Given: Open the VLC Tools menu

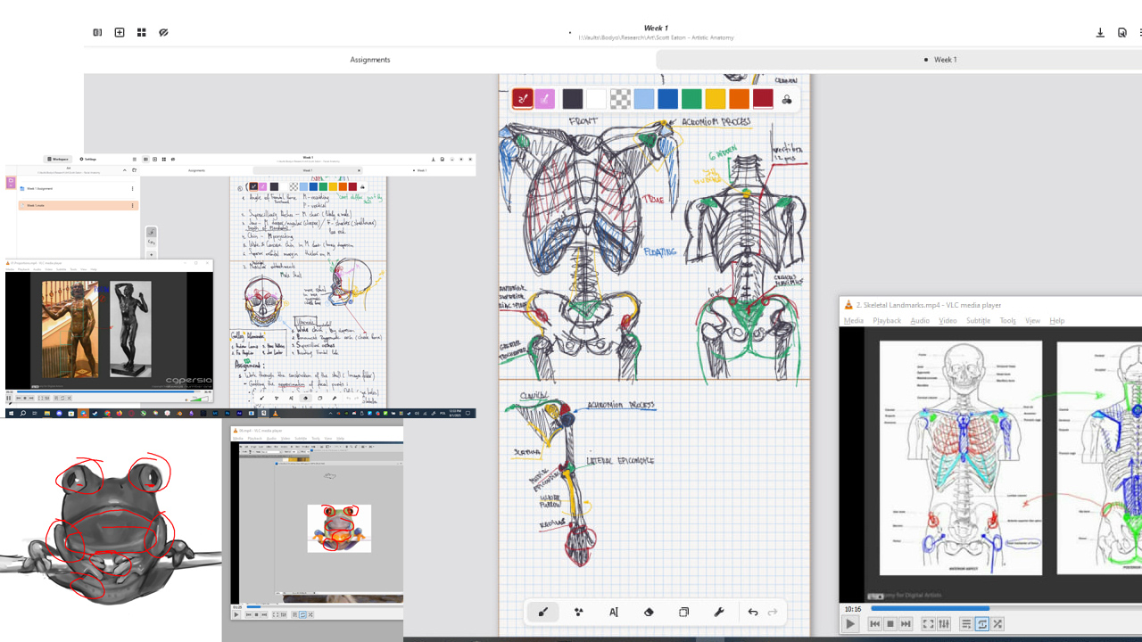Looking at the screenshot, I should (x=1008, y=320).
